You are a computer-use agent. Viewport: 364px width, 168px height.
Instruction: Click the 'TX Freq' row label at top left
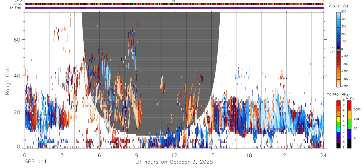coord(16,8)
